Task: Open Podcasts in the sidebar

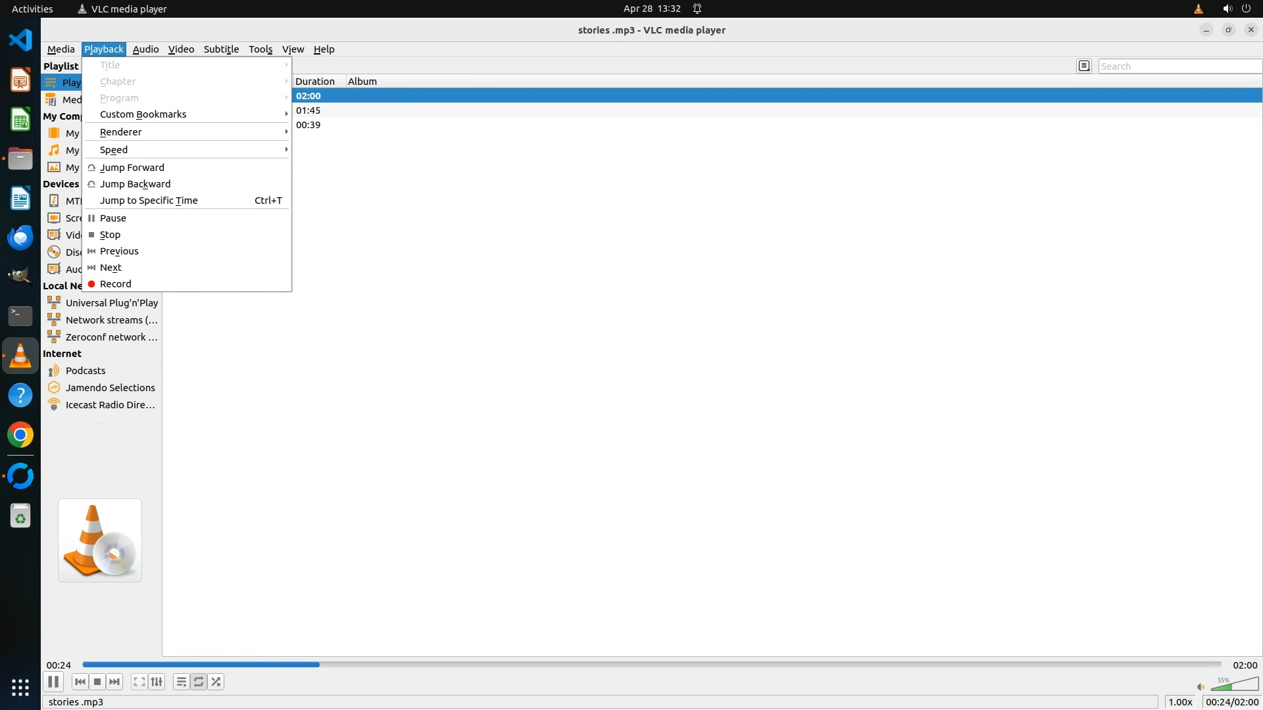Action: [x=86, y=371]
